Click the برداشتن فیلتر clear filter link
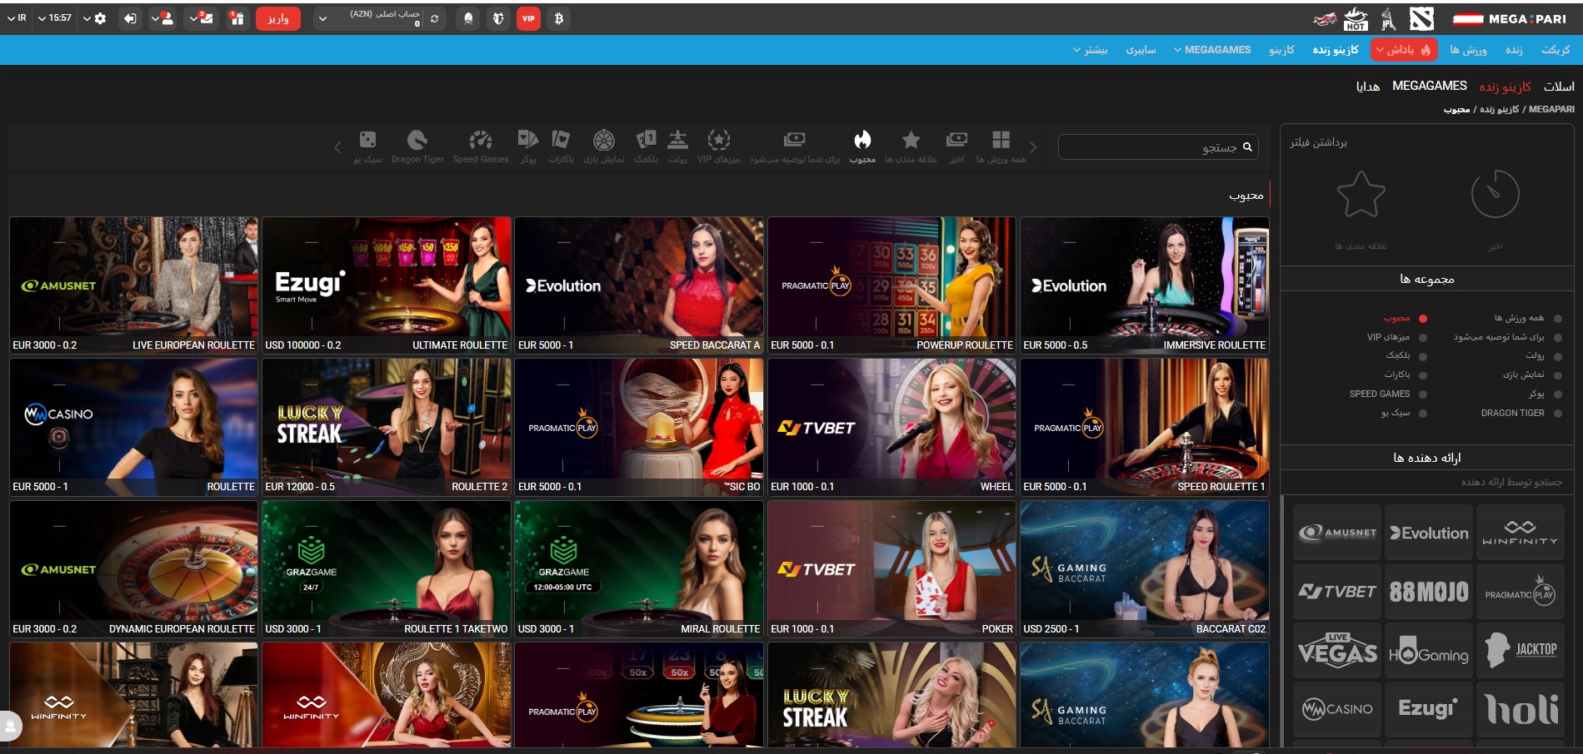1583x754 pixels. coord(1318,142)
